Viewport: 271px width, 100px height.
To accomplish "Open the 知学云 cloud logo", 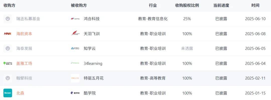I will click(75, 48).
